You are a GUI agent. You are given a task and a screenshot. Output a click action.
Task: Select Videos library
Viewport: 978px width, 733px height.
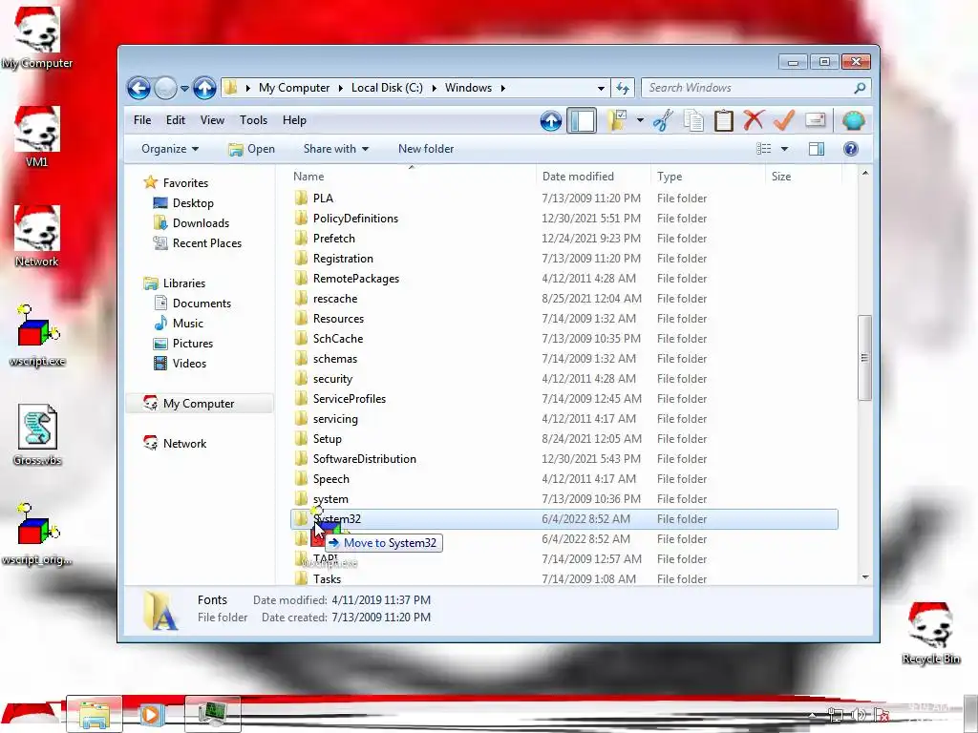(189, 364)
